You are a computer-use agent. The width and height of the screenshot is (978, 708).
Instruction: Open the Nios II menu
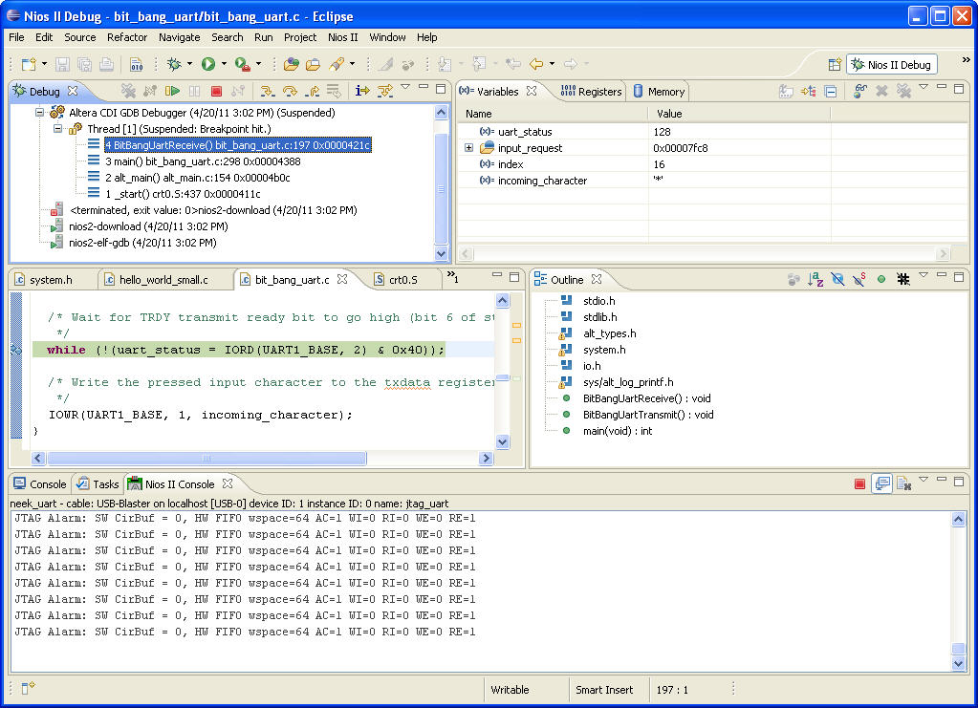[x=342, y=37]
